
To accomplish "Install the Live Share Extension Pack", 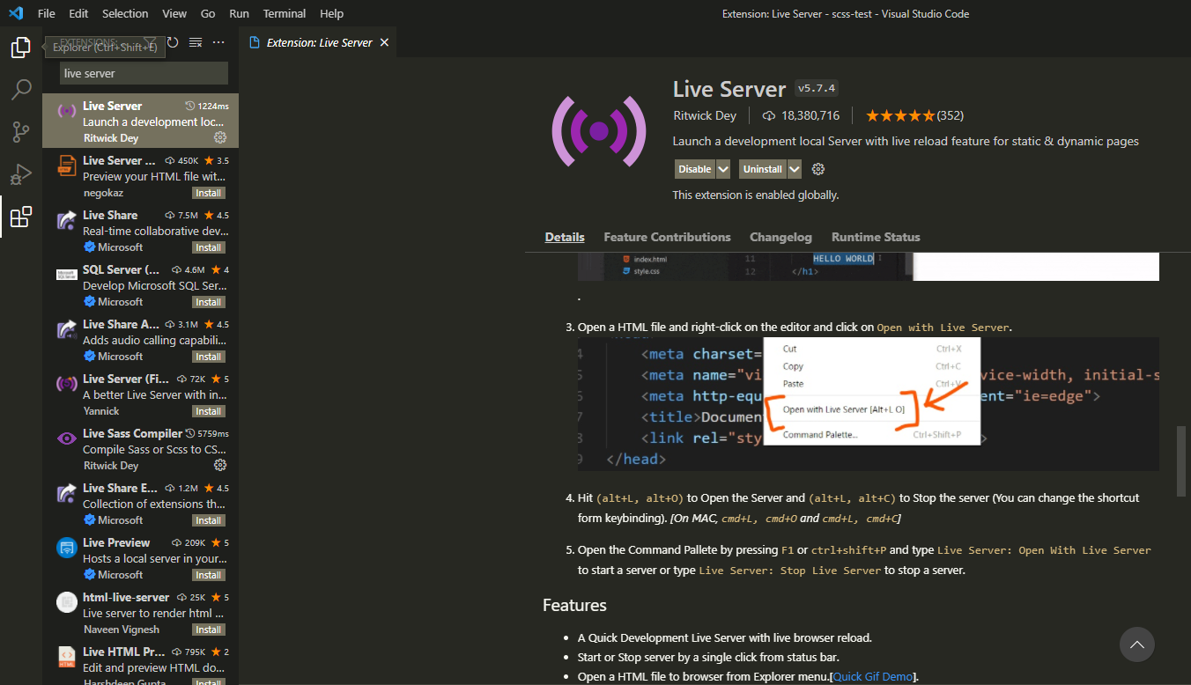I will coord(209,520).
